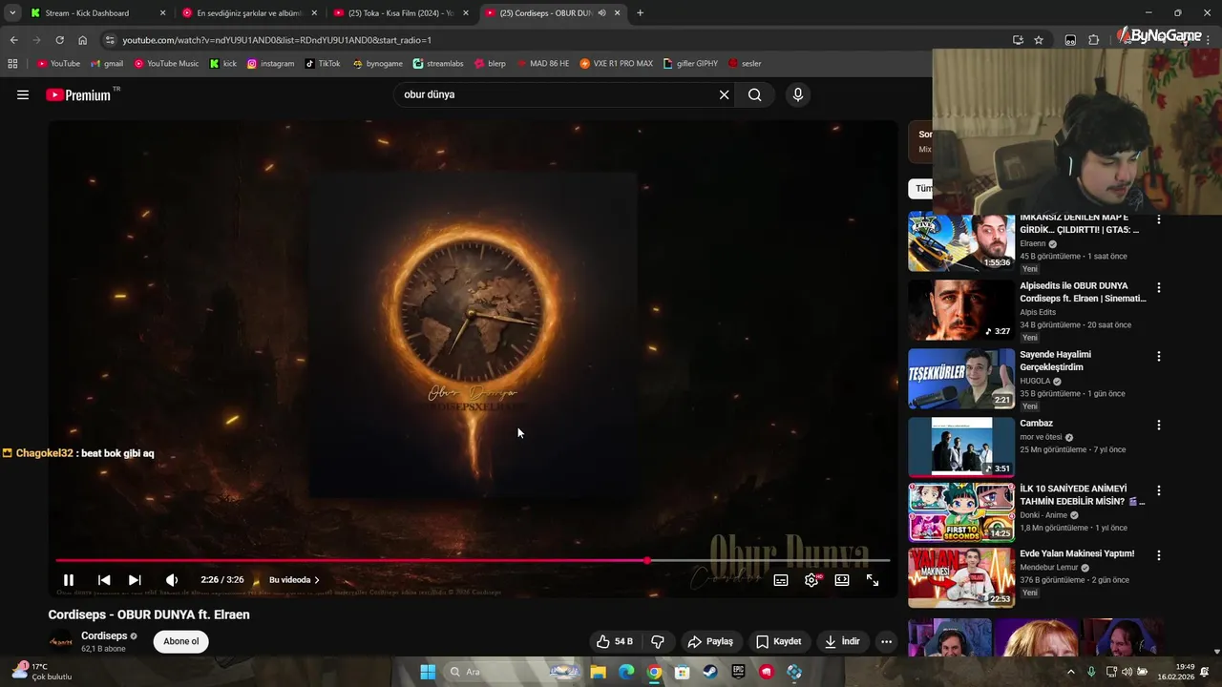The height and width of the screenshot is (687, 1222).
Task: Dislike the video
Action: [658, 641]
